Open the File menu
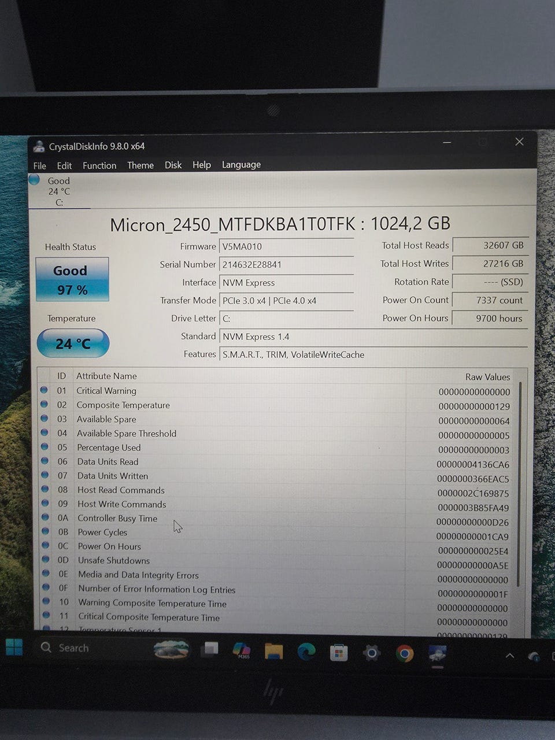Image resolution: width=555 pixels, height=740 pixels. [40, 165]
